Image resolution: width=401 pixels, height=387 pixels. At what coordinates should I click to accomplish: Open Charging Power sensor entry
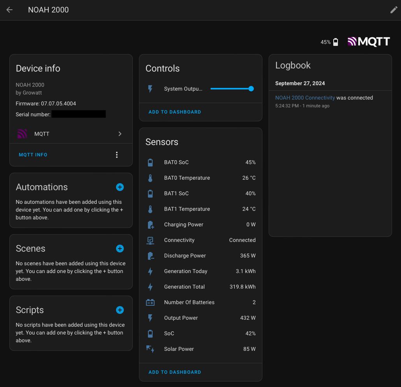click(201, 225)
